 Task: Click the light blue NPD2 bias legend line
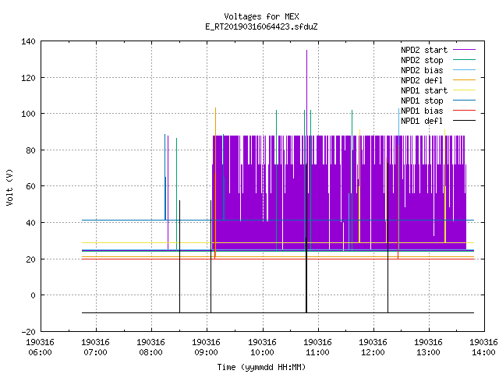[x=464, y=69]
